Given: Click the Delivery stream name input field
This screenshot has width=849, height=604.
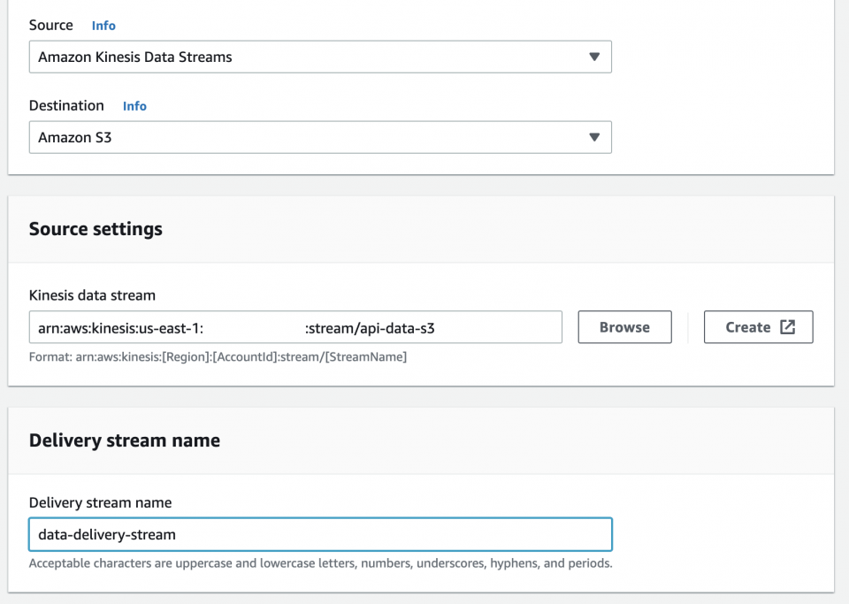Looking at the screenshot, I should tap(321, 534).
